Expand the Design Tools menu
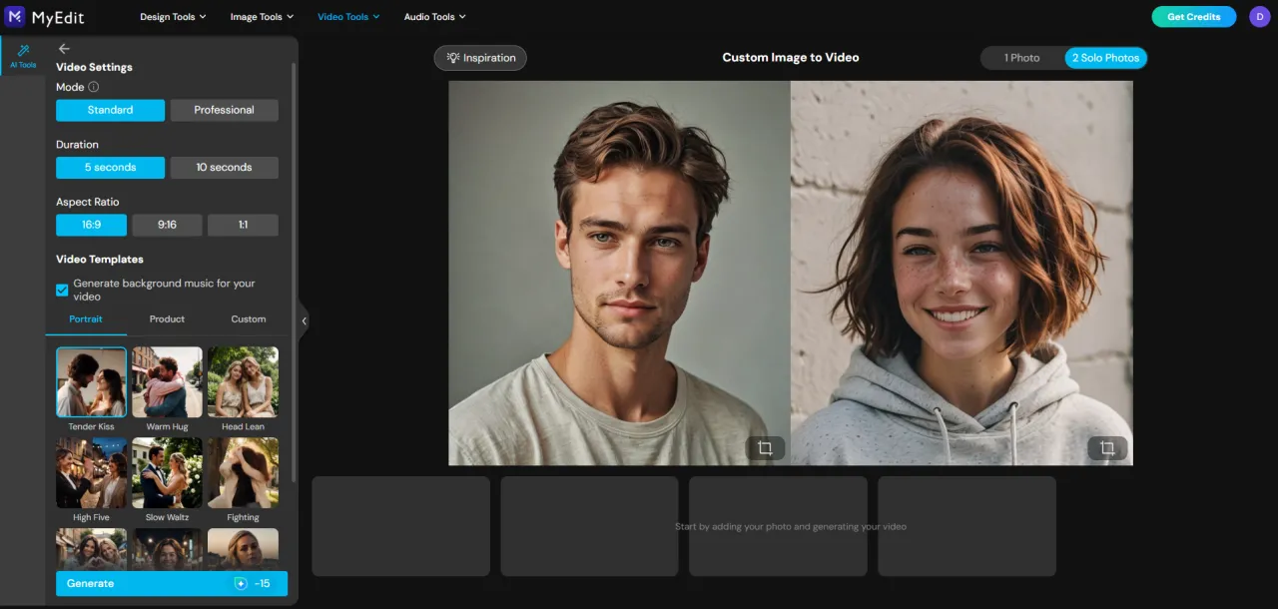The image size is (1278, 609). coord(173,17)
